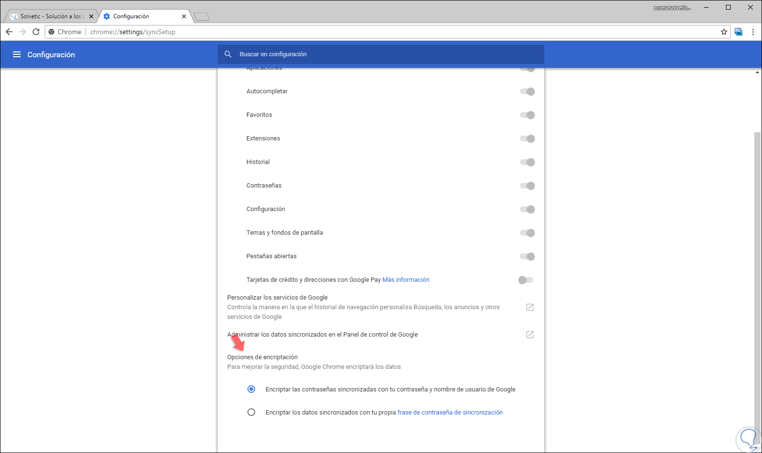Close the Solvetic tab

tap(91, 16)
